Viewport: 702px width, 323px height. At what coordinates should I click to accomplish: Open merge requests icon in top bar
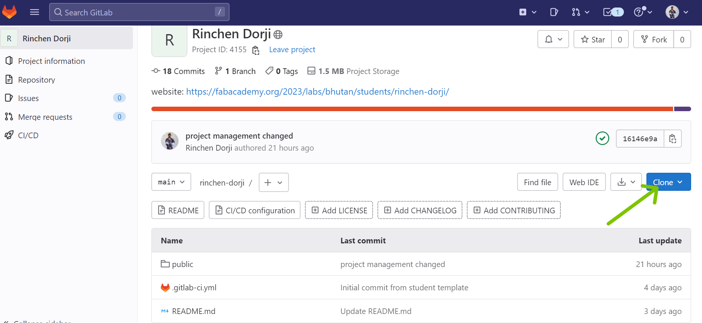tap(580, 12)
